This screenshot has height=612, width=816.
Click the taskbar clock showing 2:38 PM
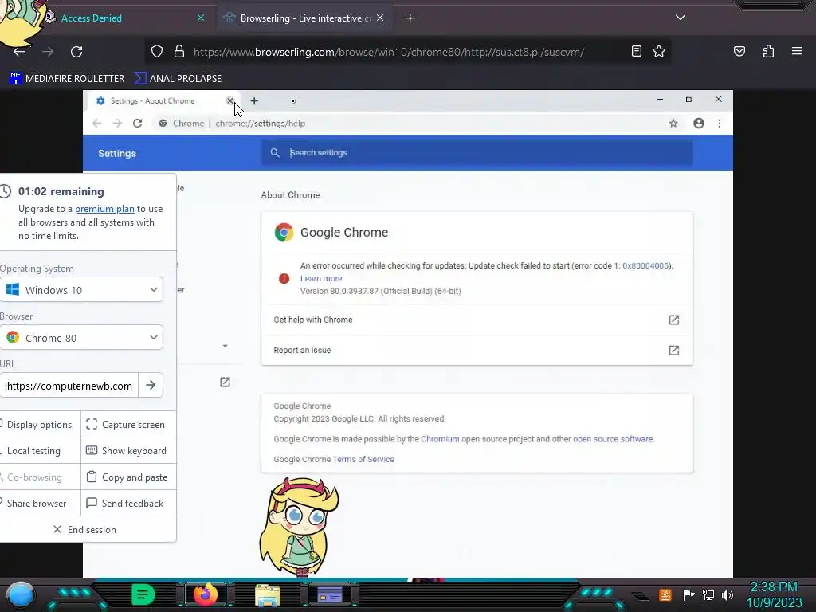coord(773,594)
